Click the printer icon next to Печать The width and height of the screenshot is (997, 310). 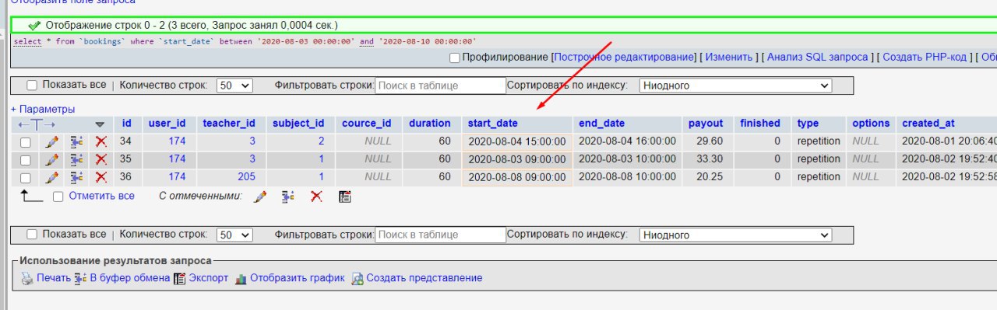point(27,278)
